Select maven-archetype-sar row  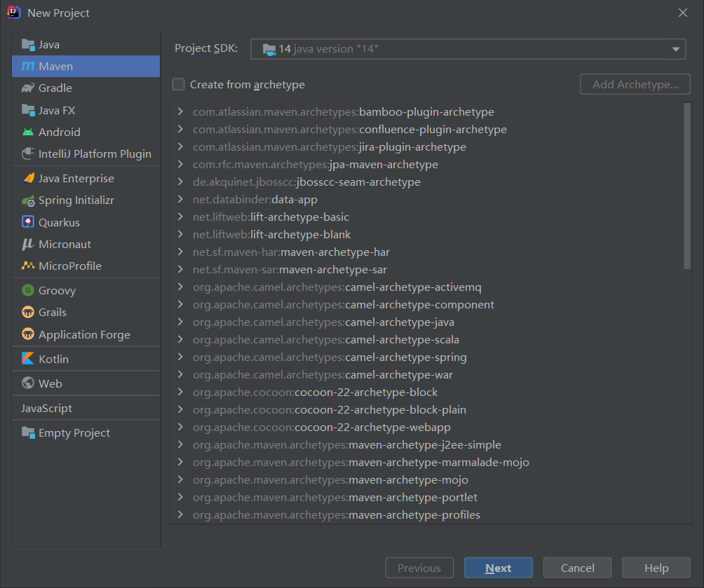pyautogui.click(x=428, y=269)
